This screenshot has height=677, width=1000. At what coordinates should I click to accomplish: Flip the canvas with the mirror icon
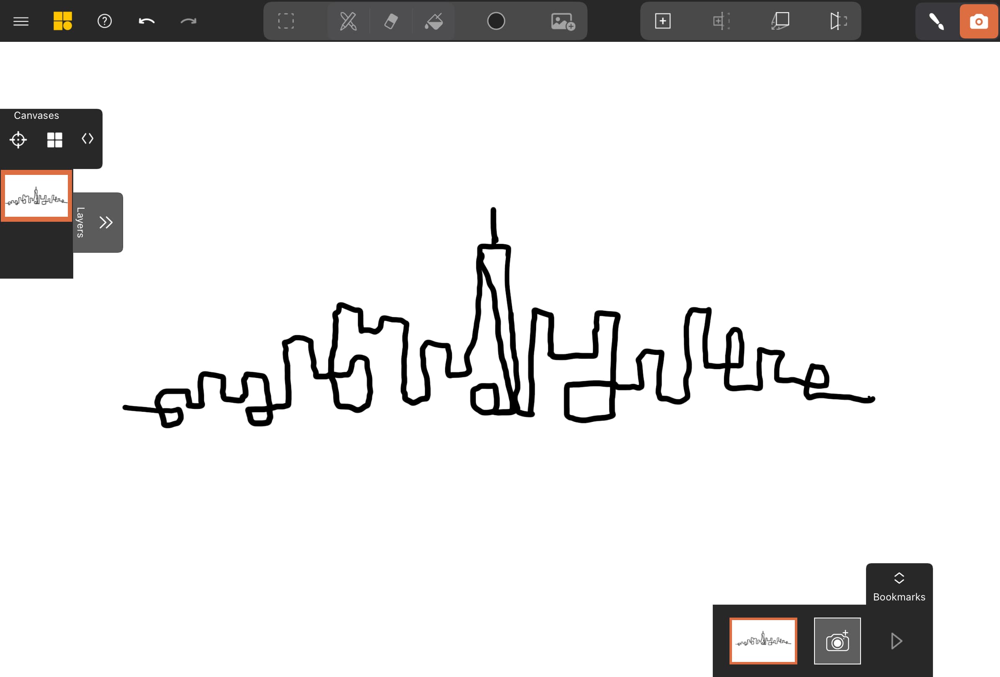tap(838, 21)
